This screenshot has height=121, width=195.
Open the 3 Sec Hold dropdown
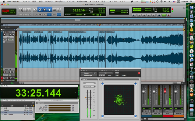click(x=89, y=87)
